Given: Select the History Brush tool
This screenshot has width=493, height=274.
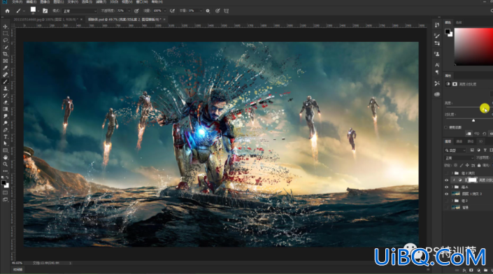Looking at the screenshot, I should click(6, 96).
